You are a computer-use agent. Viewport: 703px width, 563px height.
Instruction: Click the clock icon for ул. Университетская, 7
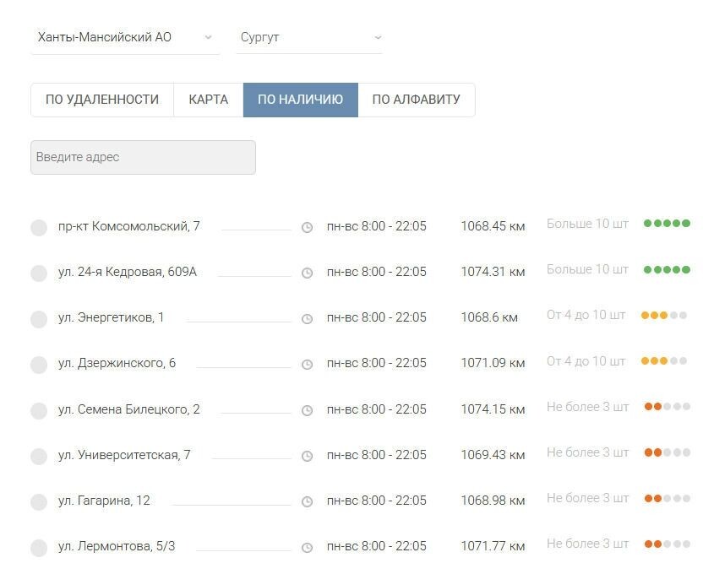(x=307, y=453)
